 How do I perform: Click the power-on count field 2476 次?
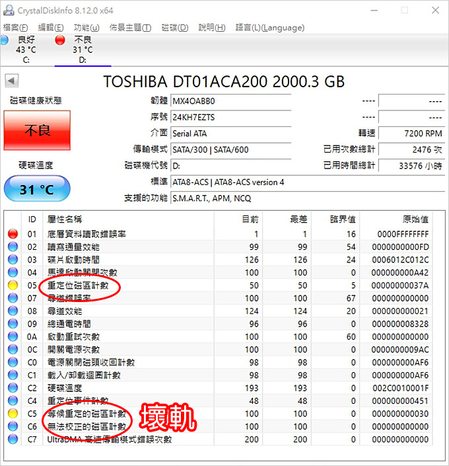411,149
